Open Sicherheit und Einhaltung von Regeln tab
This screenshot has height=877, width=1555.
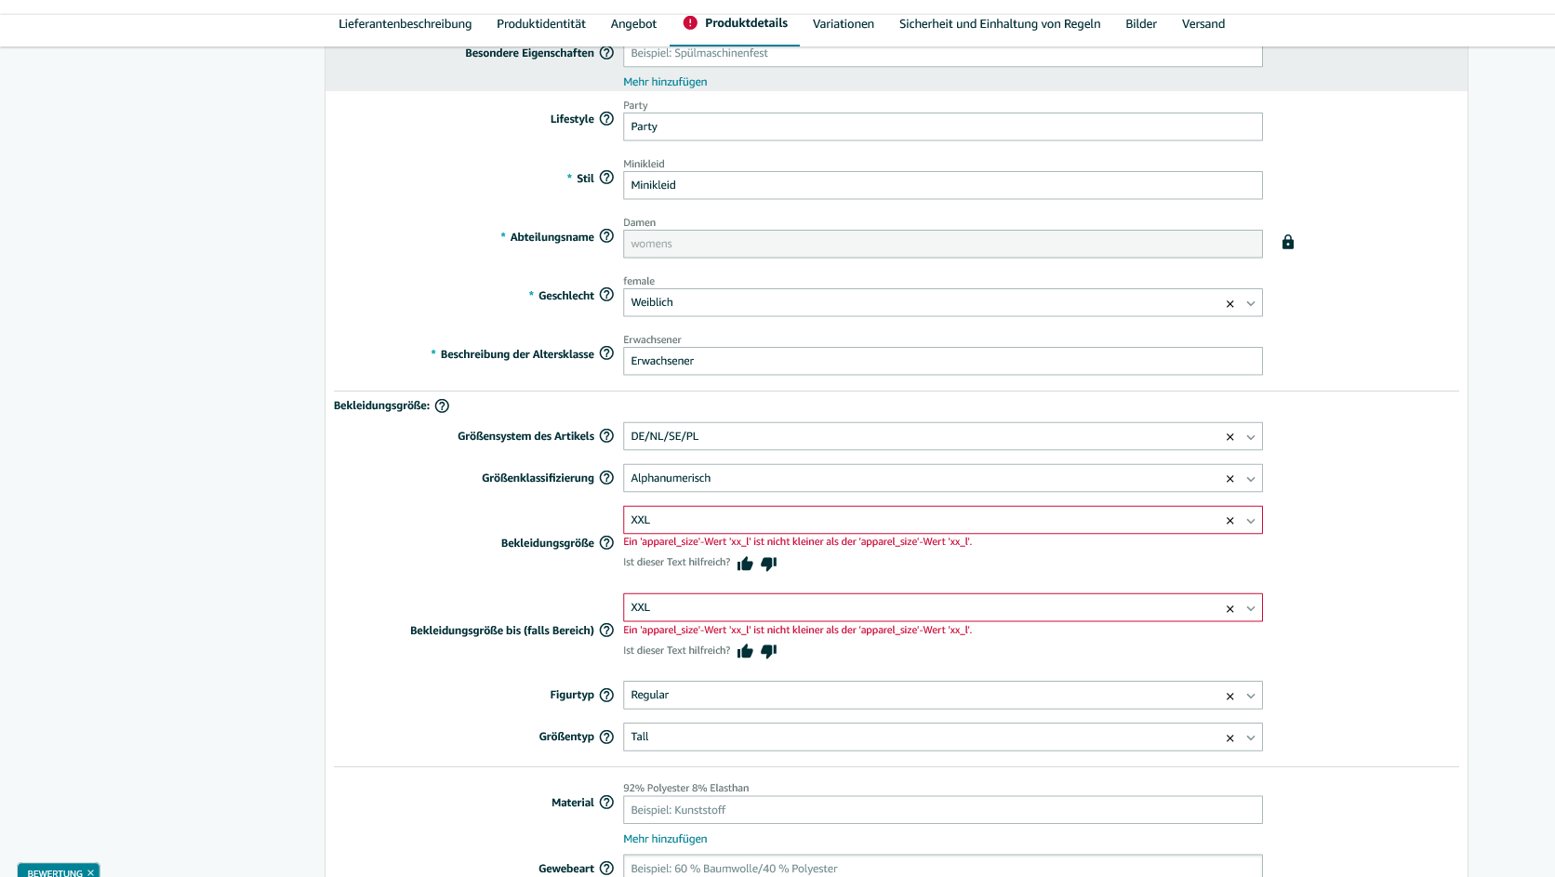[x=1000, y=24]
